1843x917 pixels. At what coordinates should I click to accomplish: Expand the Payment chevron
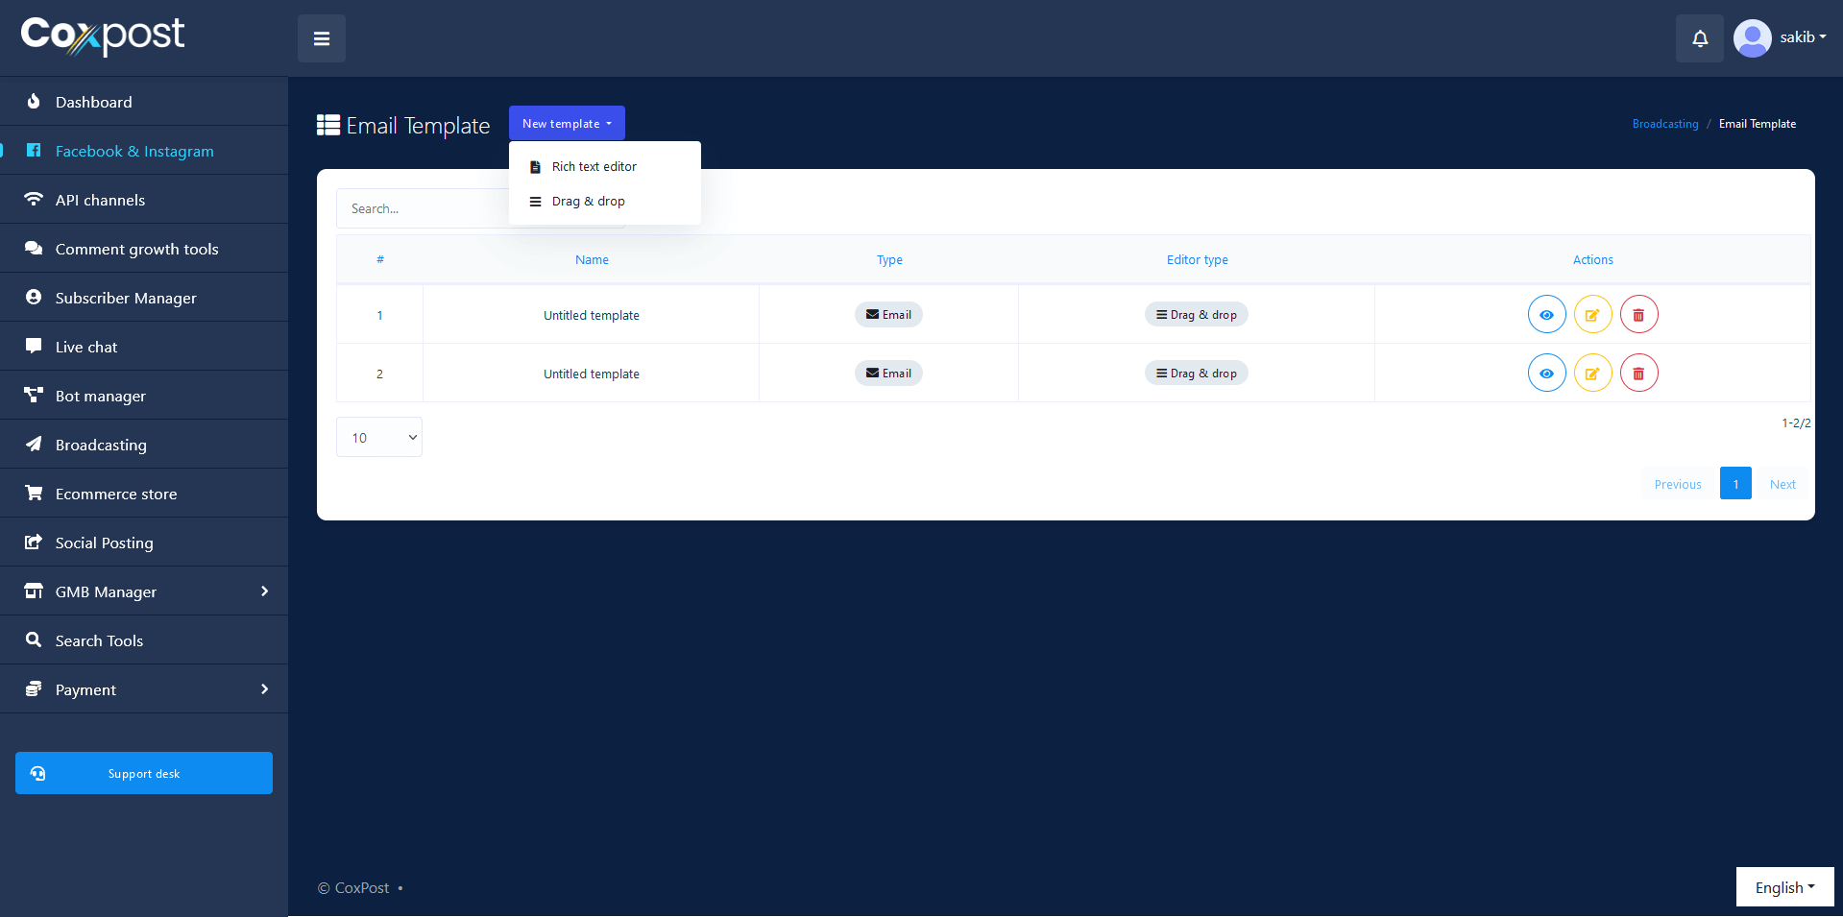click(x=264, y=689)
